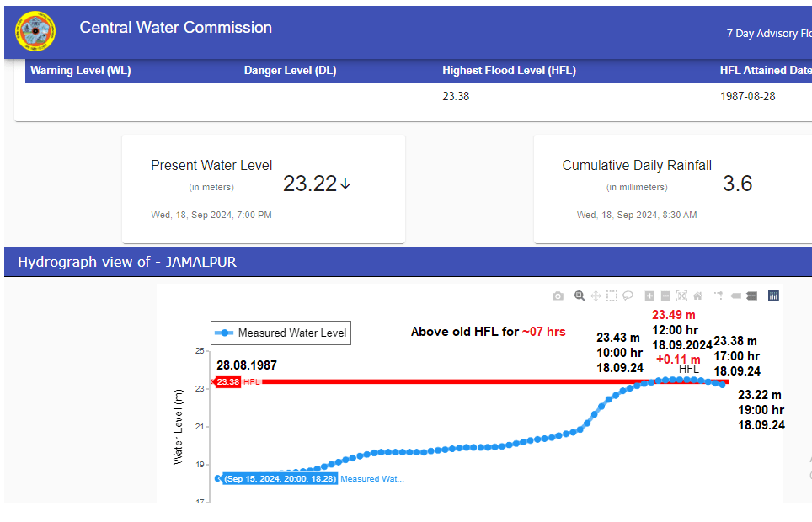Image resolution: width=812 pixels, height=522 pixels.
Task: Select the Zoom tool in chart toolbar
Action: coord(580,296)
